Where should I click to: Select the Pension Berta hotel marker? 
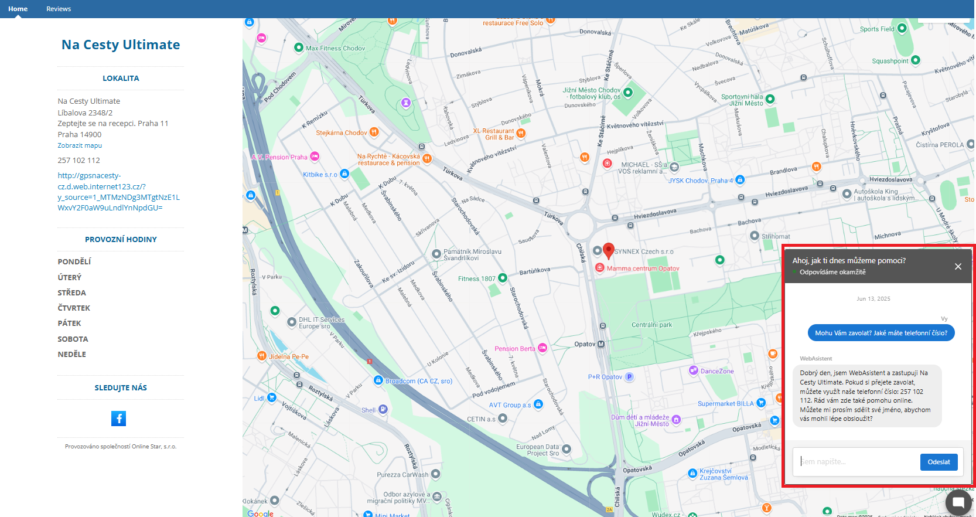(x=542, y=348)
